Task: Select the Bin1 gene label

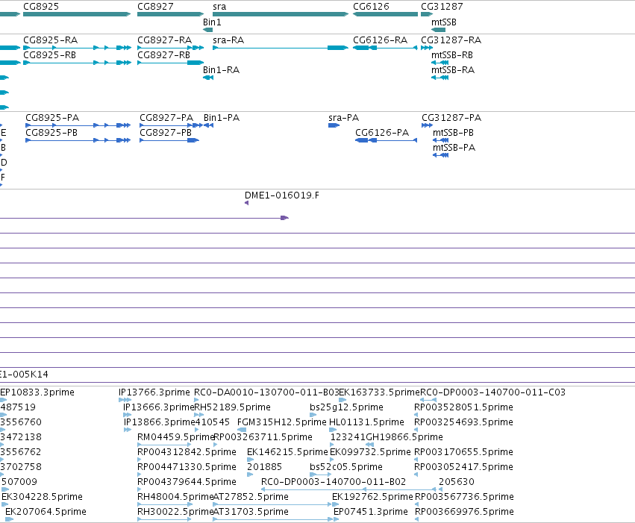Action: coord(212,22)
